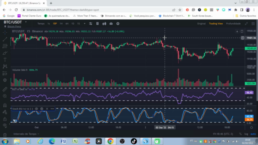Open the prediction and measurement tools

5,73
